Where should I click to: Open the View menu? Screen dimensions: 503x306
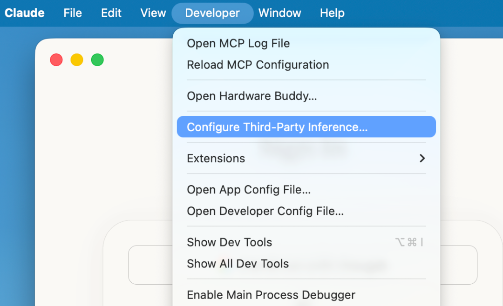tap(153, 13)
